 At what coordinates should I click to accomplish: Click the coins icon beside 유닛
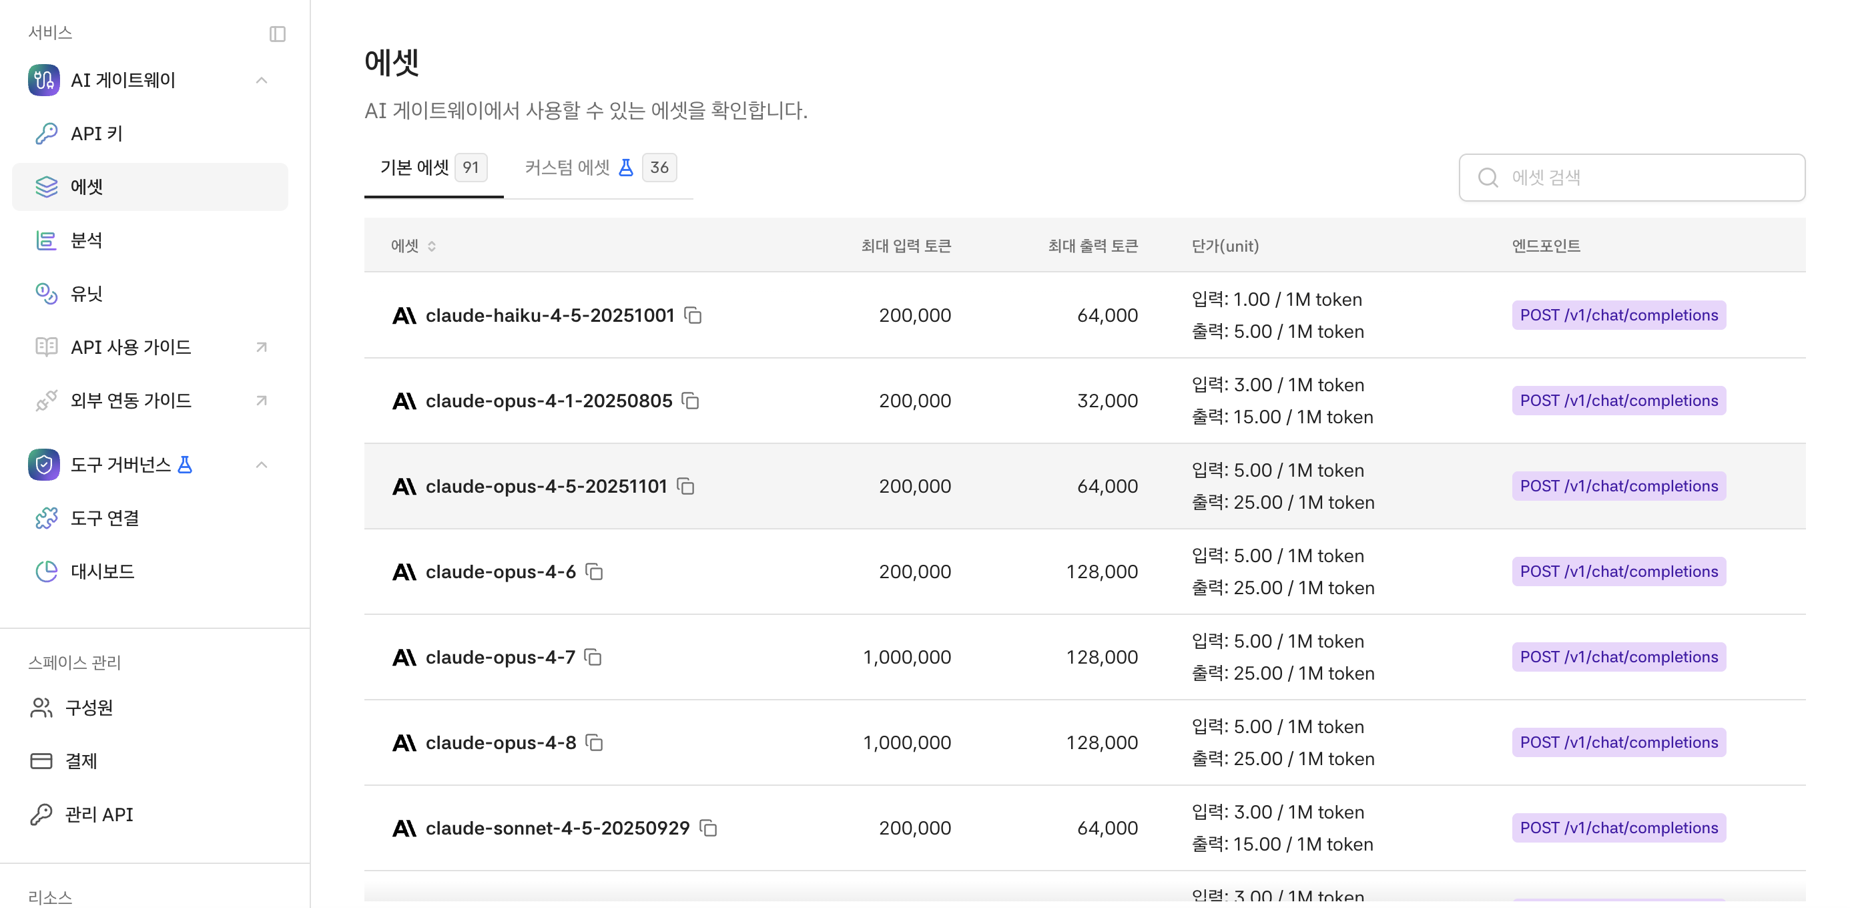47,294
